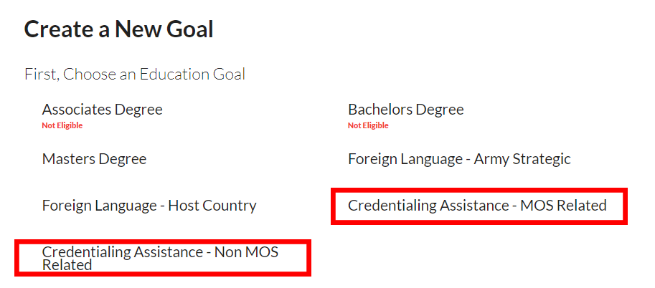Screen dimensions: 655x288
Task: Click Not Eligible label under Associates Degree
Action: pos(62,125)
